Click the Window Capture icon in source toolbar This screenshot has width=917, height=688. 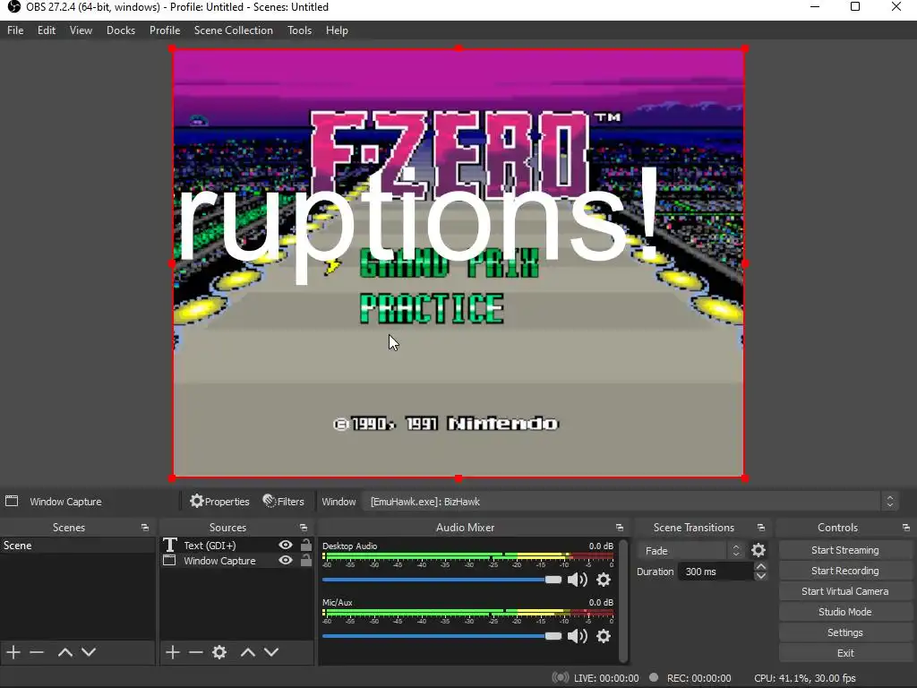click(x=12, y=501)
